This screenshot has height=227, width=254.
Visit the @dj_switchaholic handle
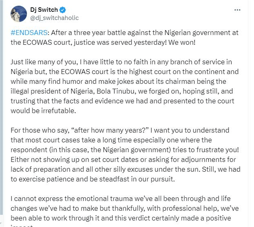click(x=54, y=18)
